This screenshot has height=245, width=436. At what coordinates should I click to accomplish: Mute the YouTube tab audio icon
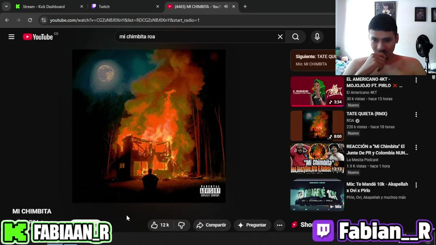pyautogui.click(x=226, y=6)
